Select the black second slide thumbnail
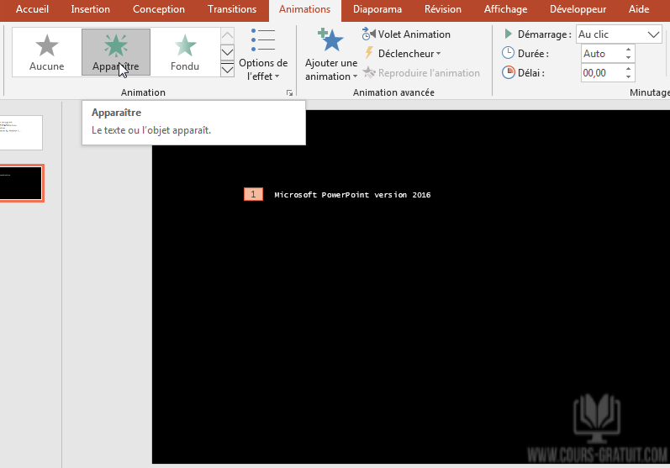The image size is (670, 468). (21, 183)
